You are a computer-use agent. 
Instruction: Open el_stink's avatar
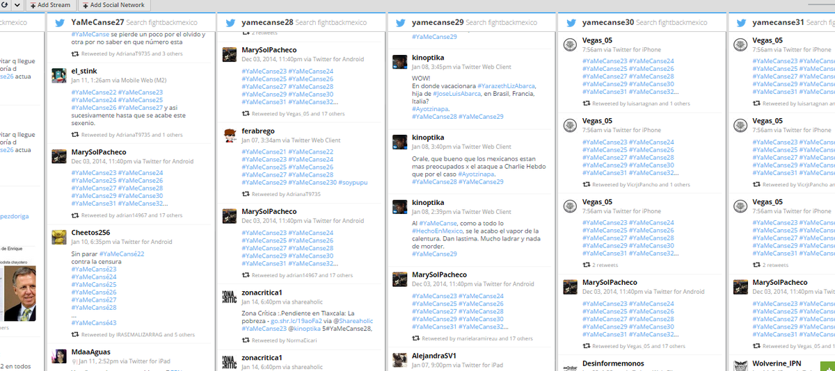pyautogui.click(x=59, y=75)
